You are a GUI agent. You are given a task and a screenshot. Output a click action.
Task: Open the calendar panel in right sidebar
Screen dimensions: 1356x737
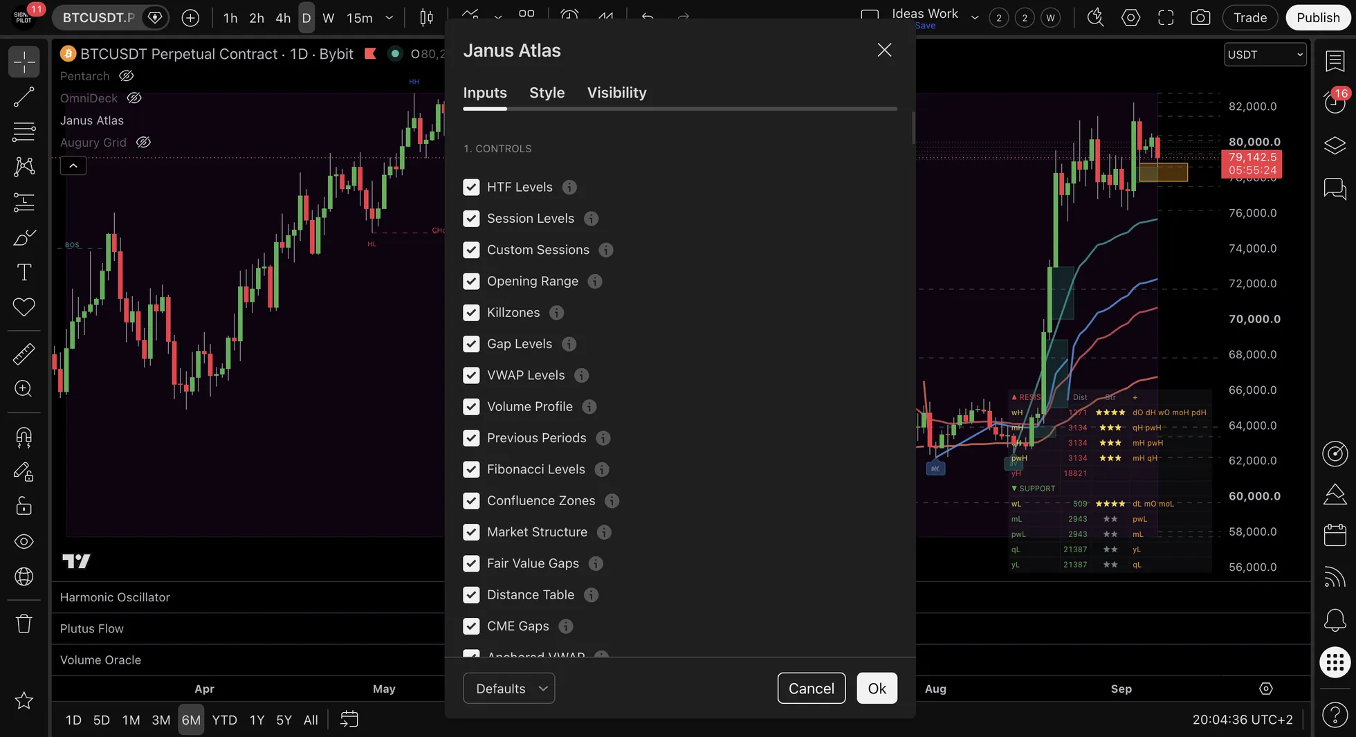(x=1335, y=534)
